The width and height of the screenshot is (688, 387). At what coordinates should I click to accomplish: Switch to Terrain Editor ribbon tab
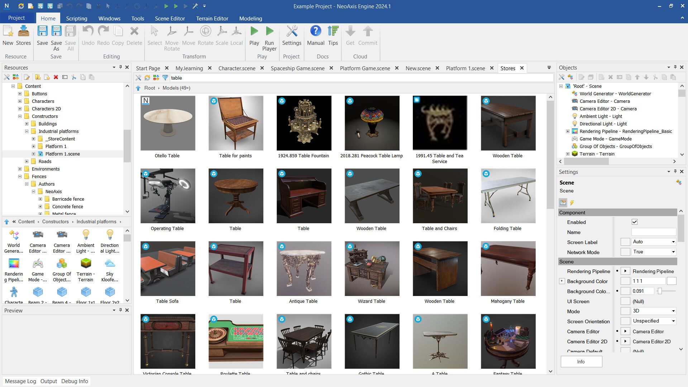pyautogui.click(x=212, y=18)
